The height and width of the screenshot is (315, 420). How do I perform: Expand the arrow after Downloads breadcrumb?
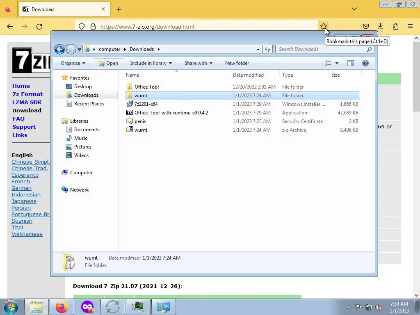point(159,49)
